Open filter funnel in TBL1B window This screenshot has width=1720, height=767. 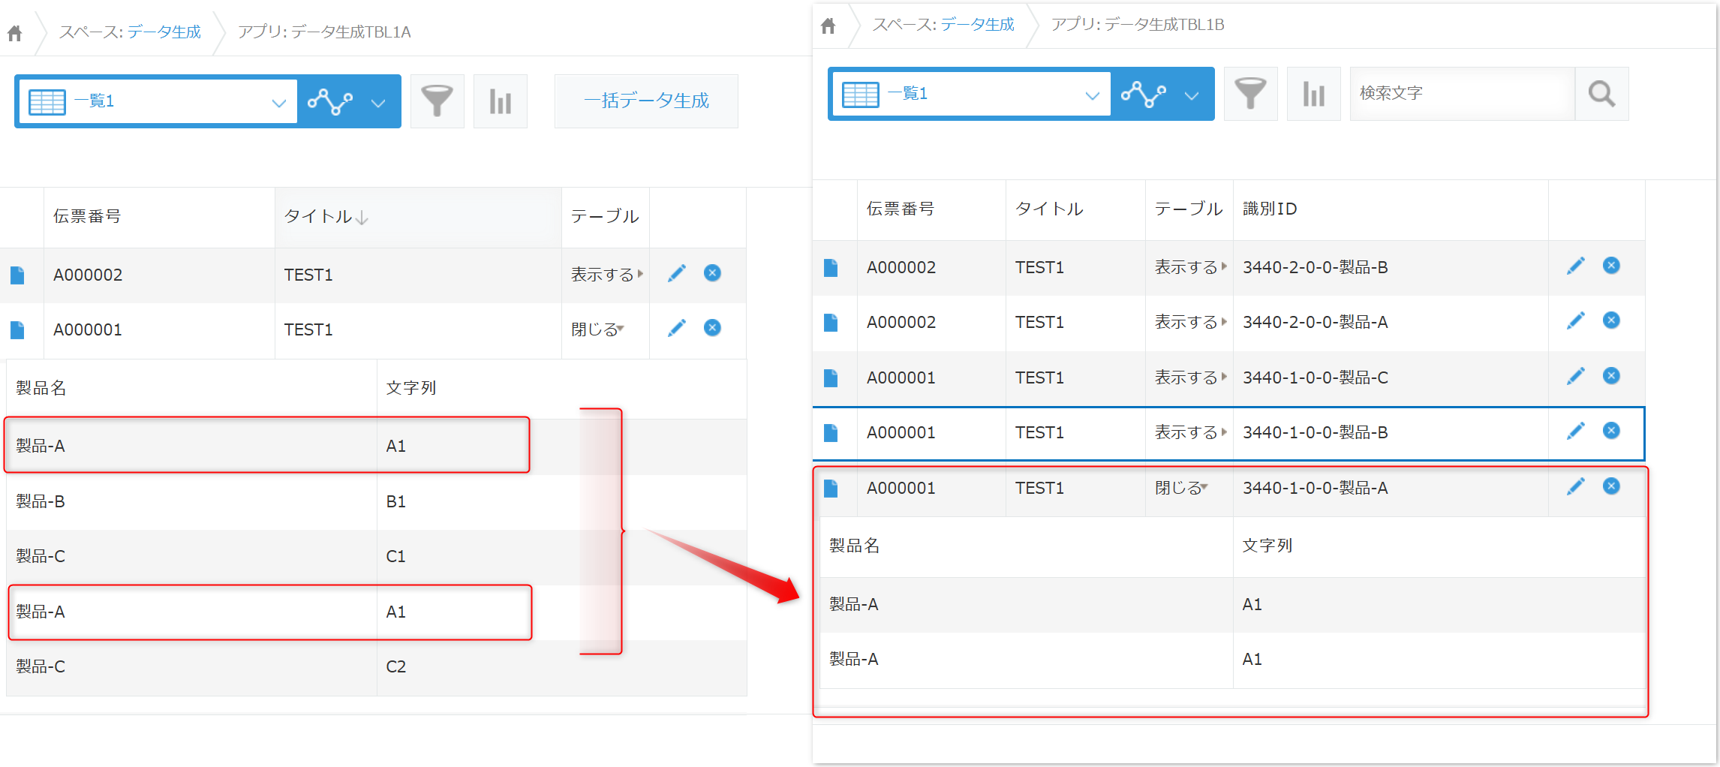click(x=1250, y=94)
